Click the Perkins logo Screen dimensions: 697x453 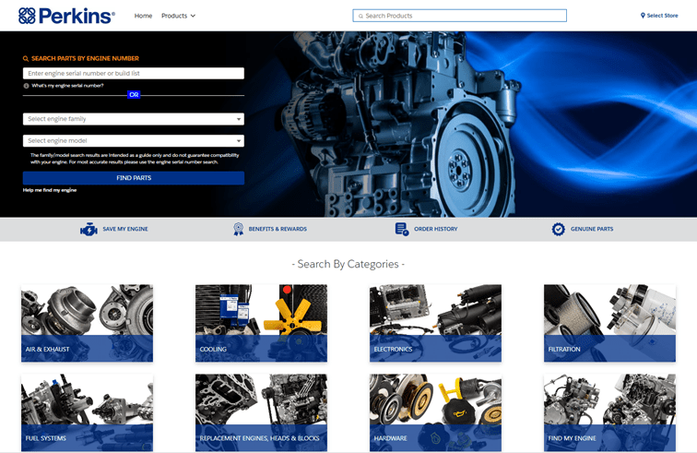click(66, 16)
